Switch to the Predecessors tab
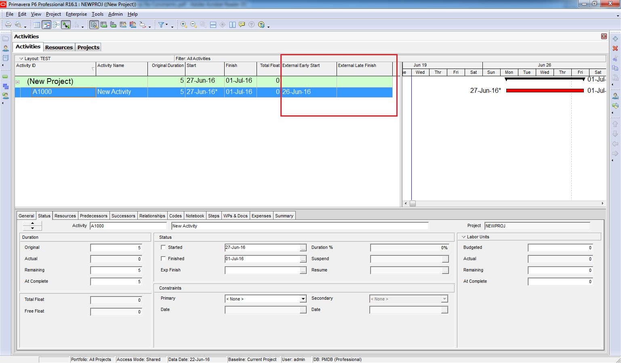The image size is (621, 363). click(93, 216)
